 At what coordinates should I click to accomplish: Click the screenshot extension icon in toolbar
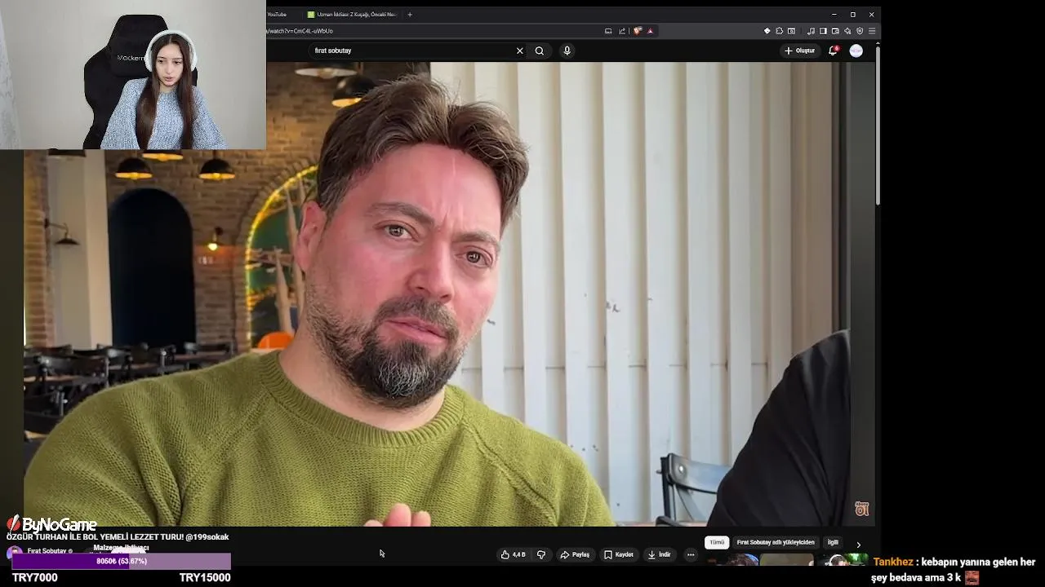coord(791,31)
